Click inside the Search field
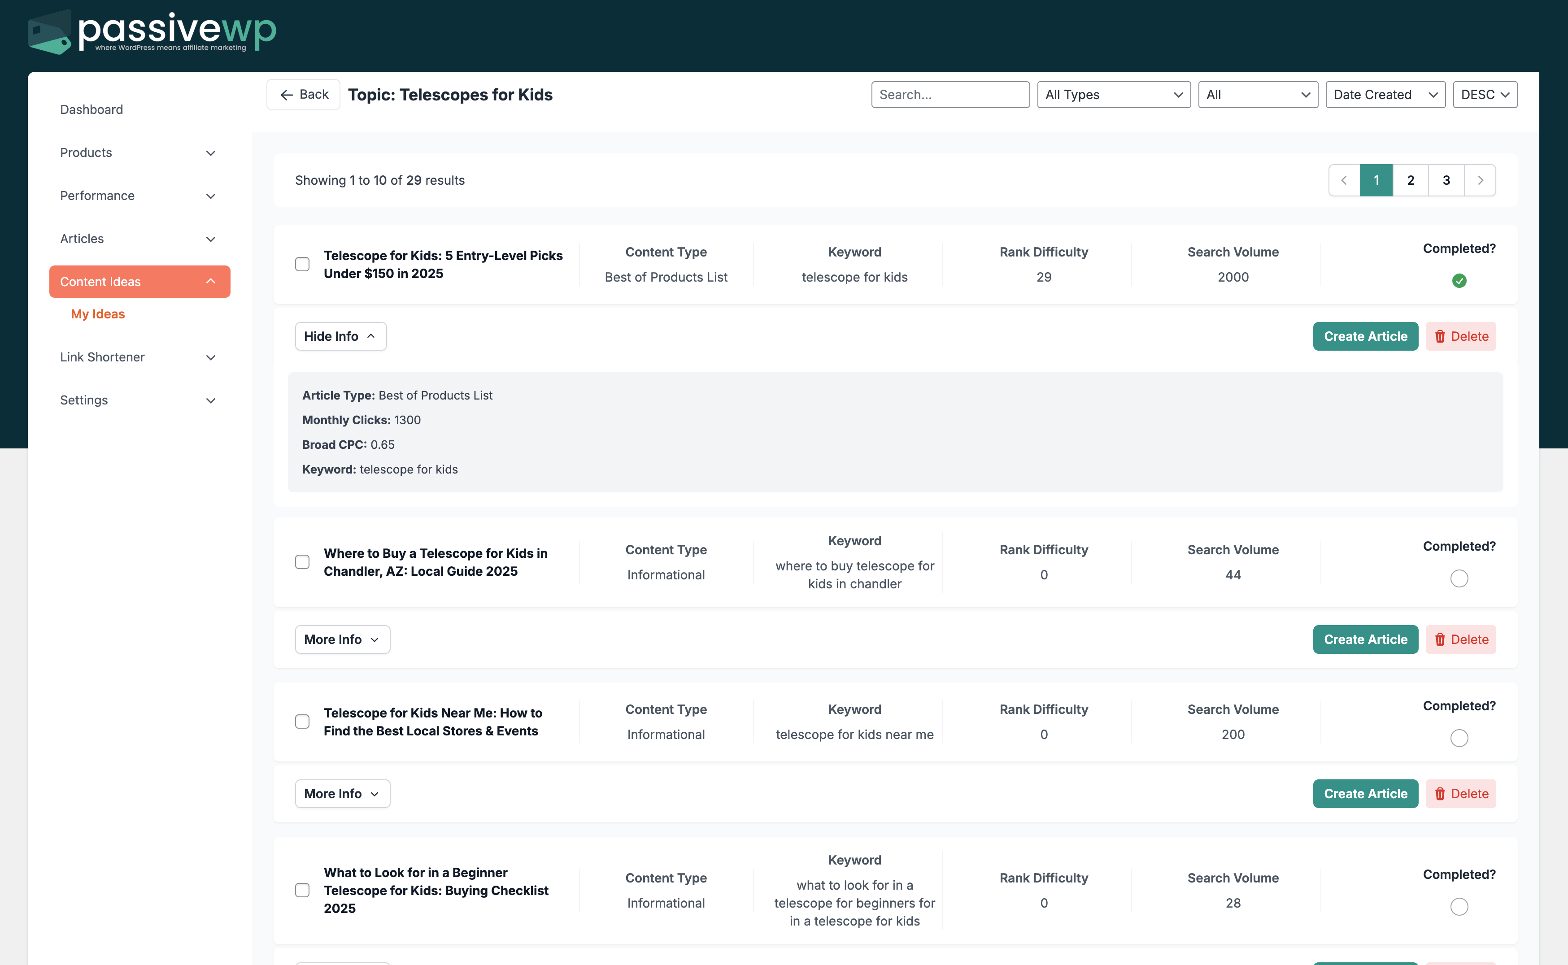Screen dimensions: 1568x965 (x=950, y=95)
